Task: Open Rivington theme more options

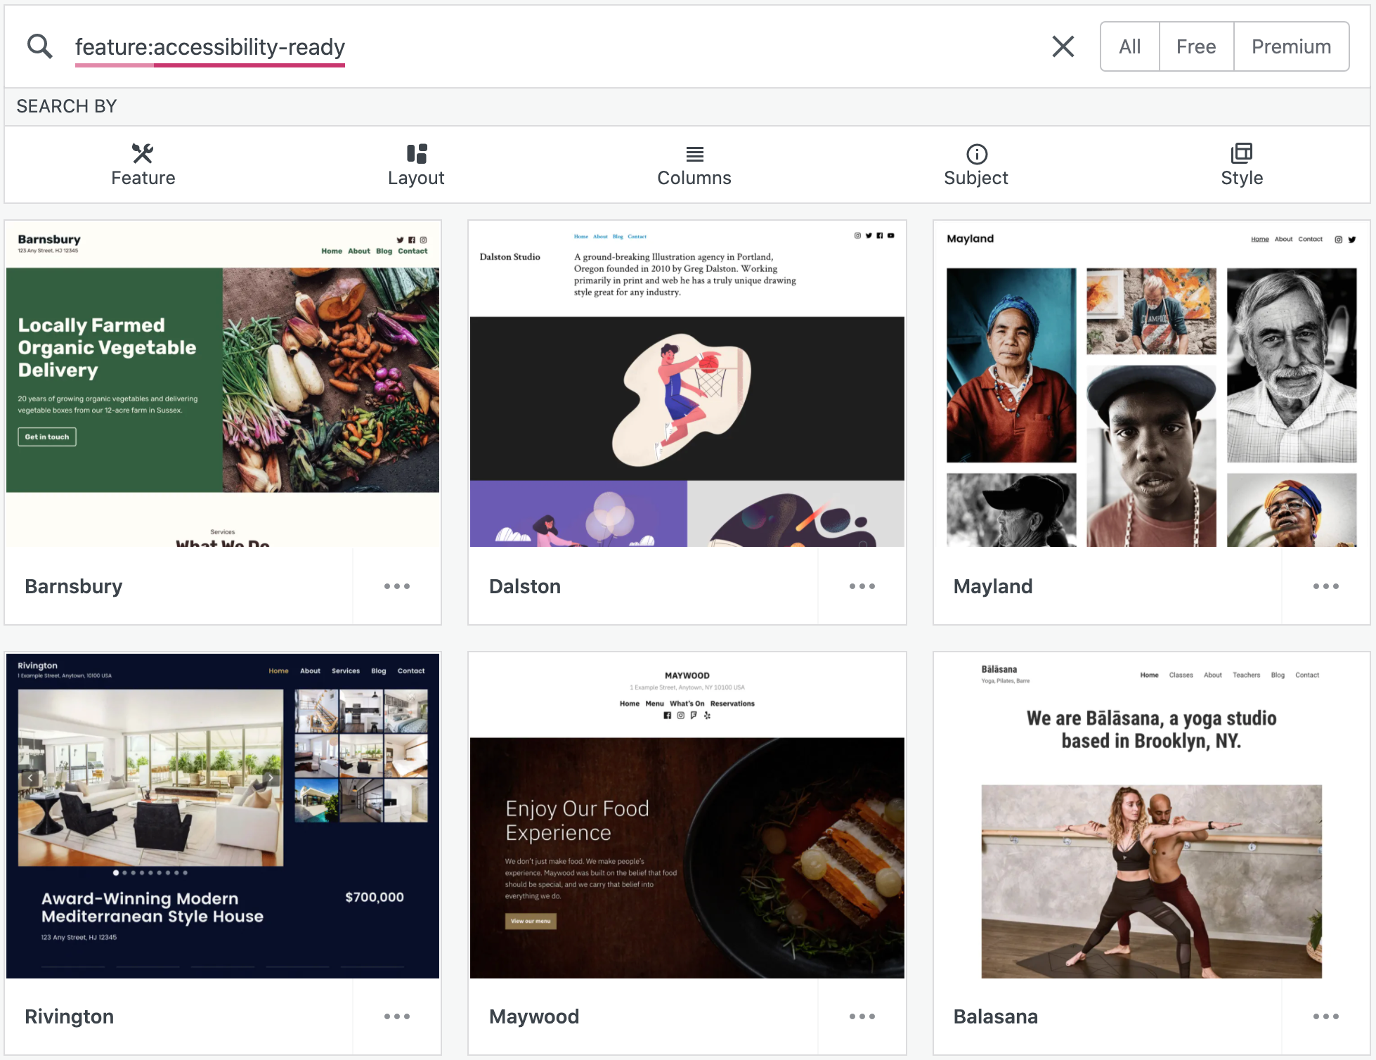Action: coord(397,1016)
